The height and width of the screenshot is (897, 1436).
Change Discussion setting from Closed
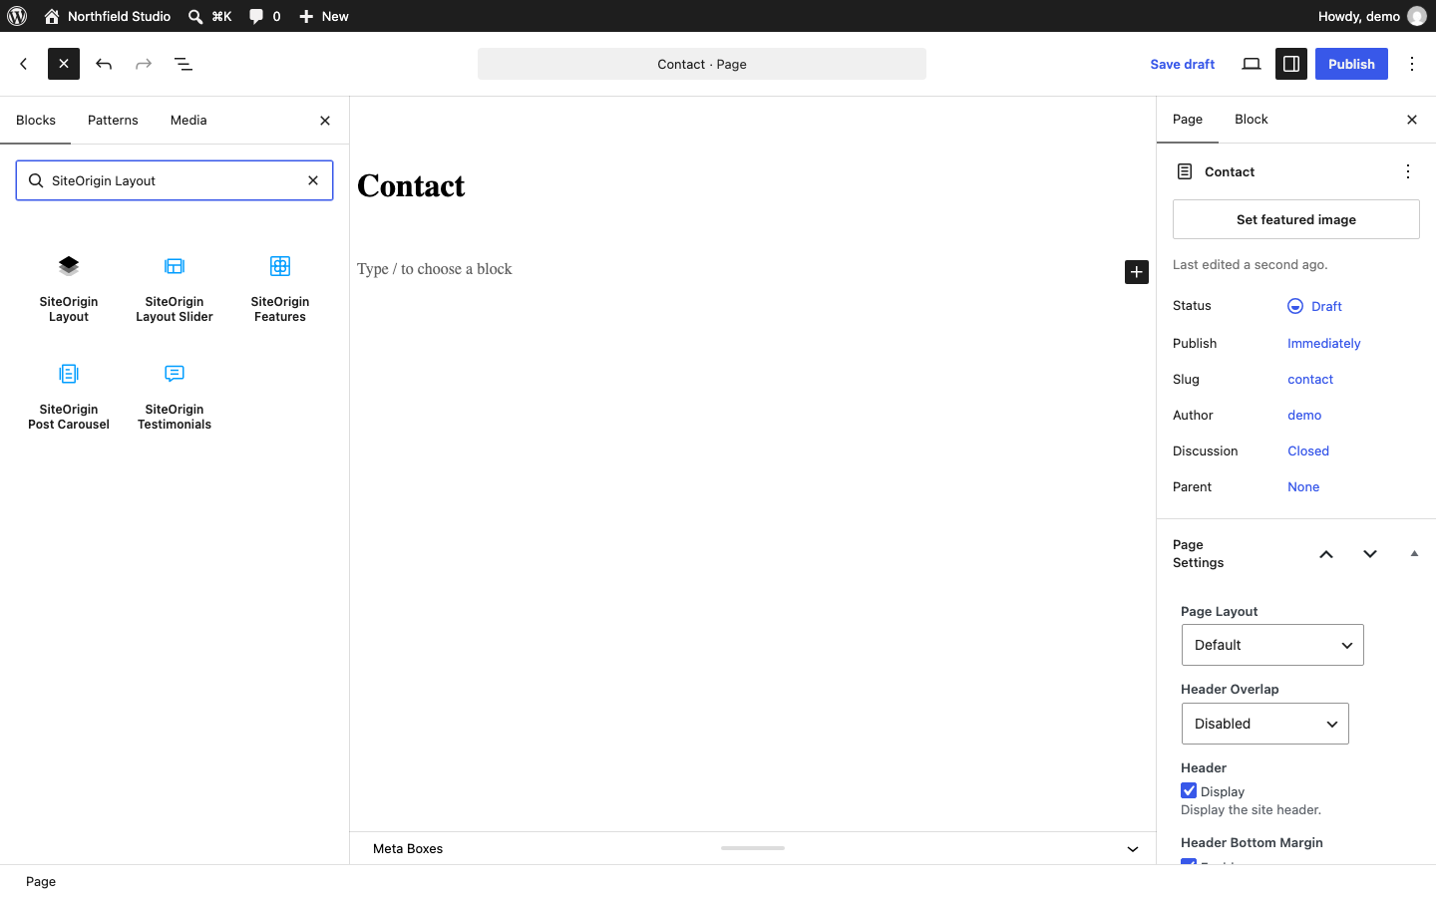click(x=1308, y=450)
